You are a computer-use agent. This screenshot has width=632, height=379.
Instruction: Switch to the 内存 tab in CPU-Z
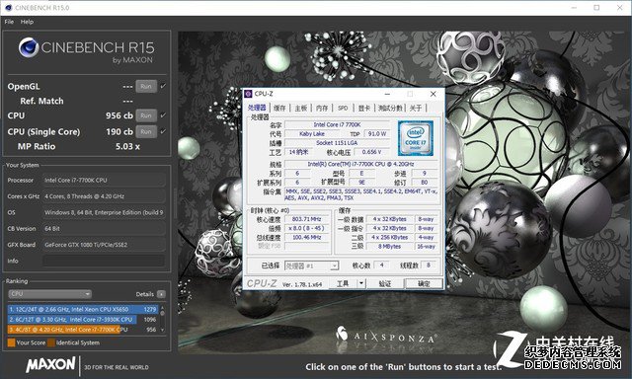pyautogui.click(x=322, y=108)
